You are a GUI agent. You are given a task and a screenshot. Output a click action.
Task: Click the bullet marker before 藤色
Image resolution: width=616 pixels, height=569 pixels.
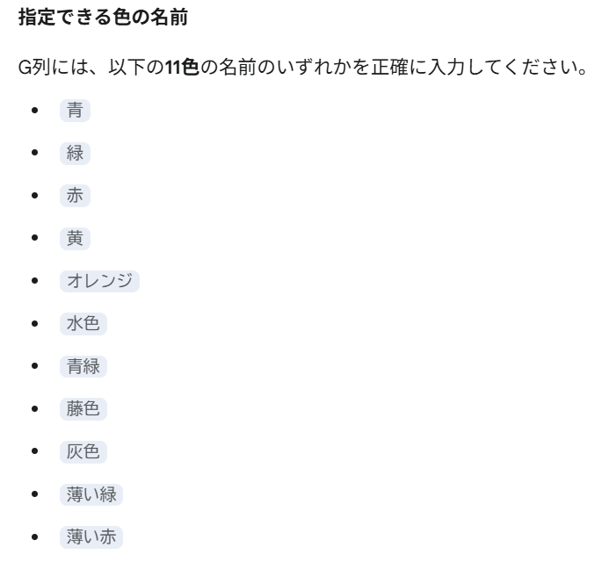pyautogui.click(x=34, y=408)
